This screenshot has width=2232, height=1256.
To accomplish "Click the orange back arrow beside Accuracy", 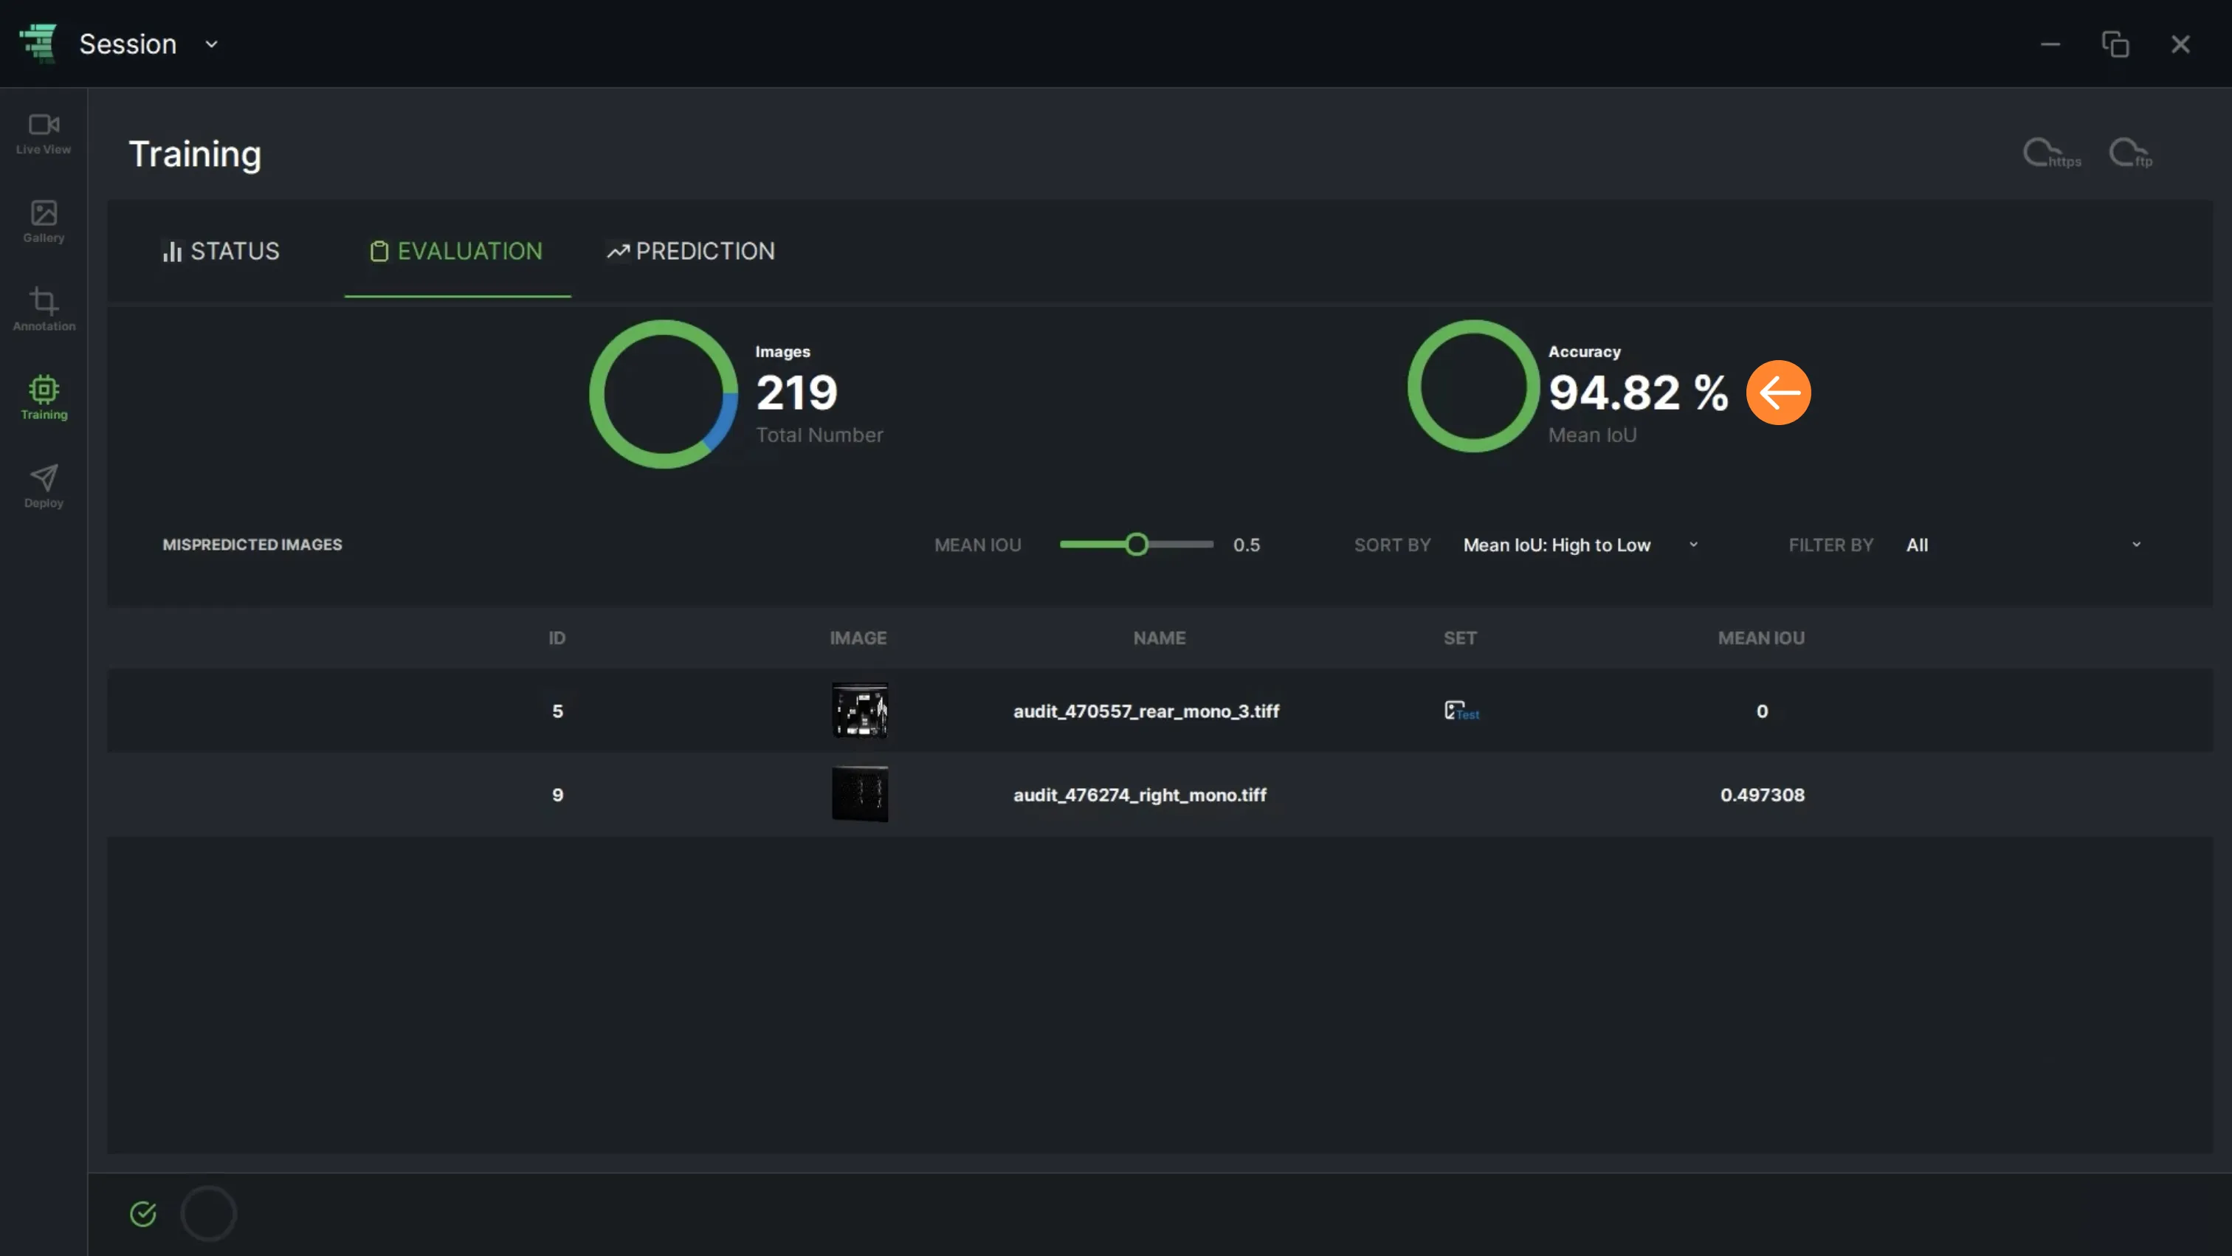I will tap(1778, 393).
